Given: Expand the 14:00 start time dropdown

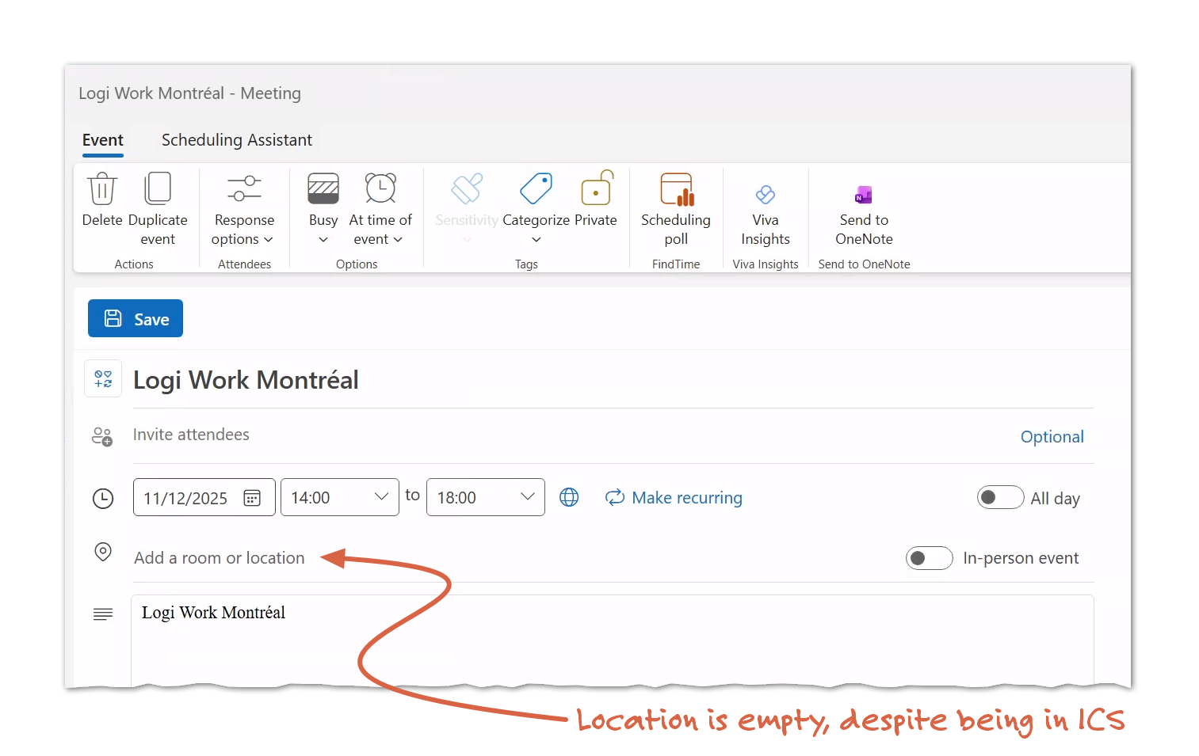Looking at the screenshot, I should (381, 497).
